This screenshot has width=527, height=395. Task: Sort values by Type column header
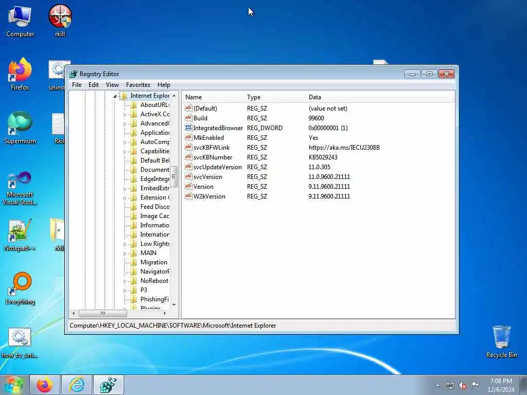[275, 97]
